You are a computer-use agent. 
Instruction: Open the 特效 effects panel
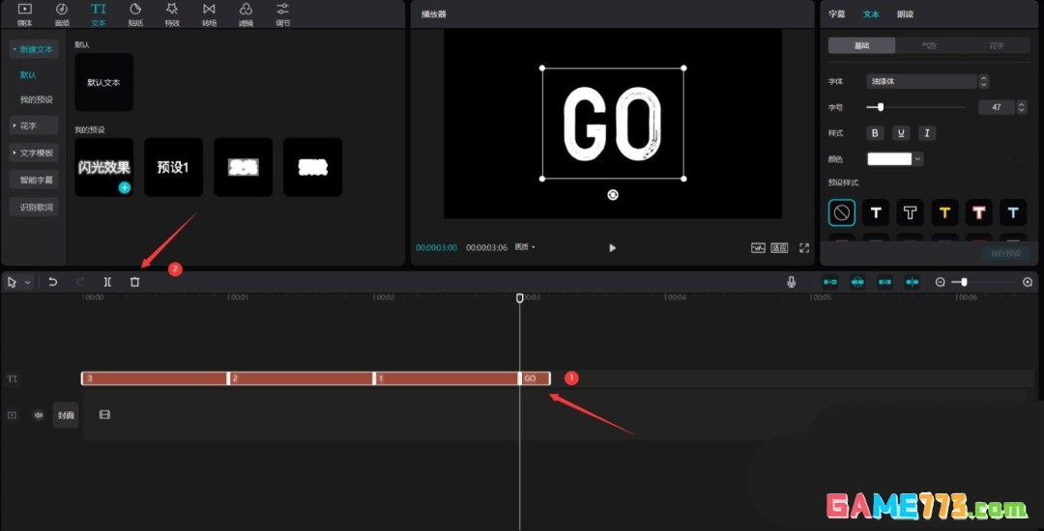pos(172,14)
